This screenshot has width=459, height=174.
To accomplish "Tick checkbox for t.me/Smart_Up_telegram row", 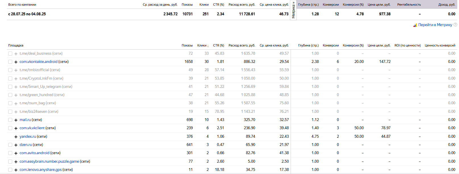I will [10, 87].
